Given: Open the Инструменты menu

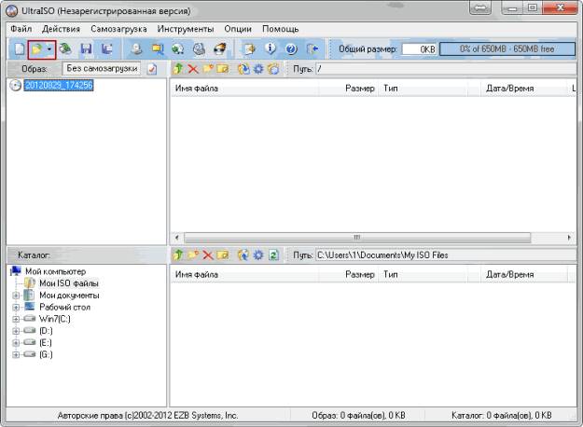Looking at the screenshot, I should [186, 29].
